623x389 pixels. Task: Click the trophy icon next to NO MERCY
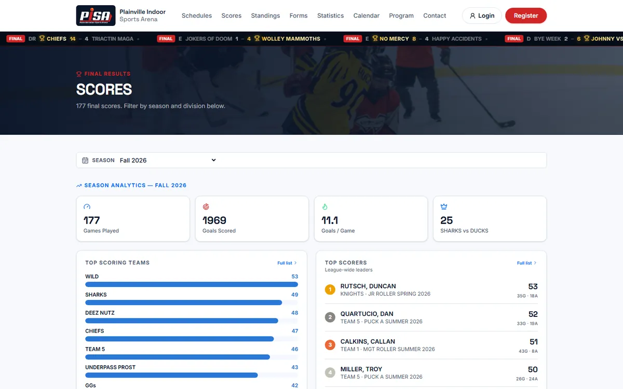(375, 38)
